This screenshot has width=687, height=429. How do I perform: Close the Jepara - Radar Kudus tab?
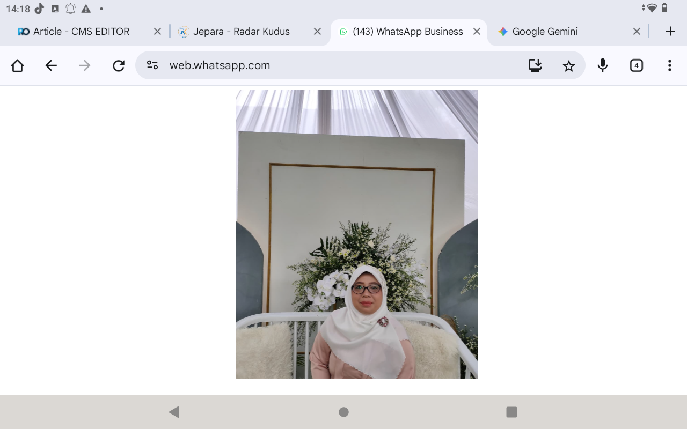(317, 32)
